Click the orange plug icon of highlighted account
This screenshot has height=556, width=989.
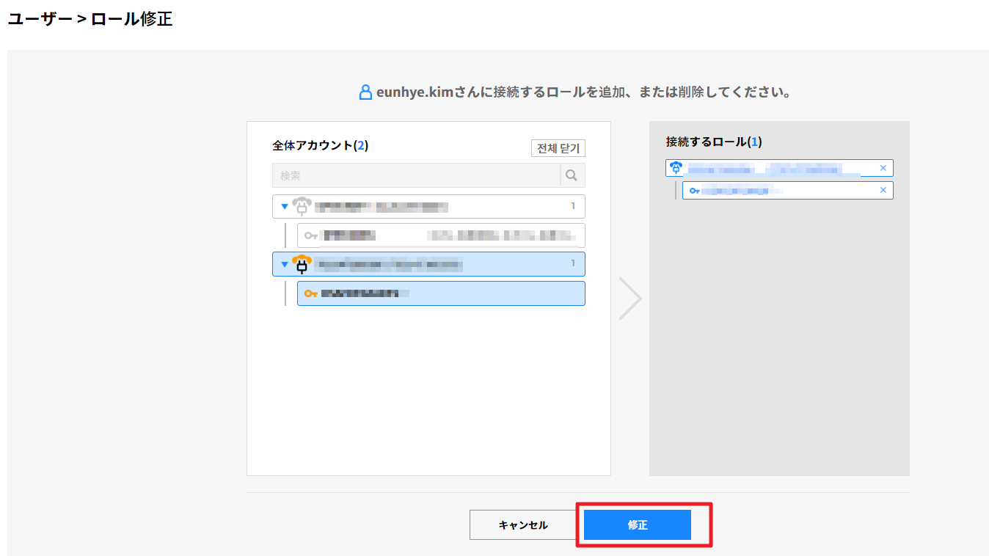coord(302,264)
